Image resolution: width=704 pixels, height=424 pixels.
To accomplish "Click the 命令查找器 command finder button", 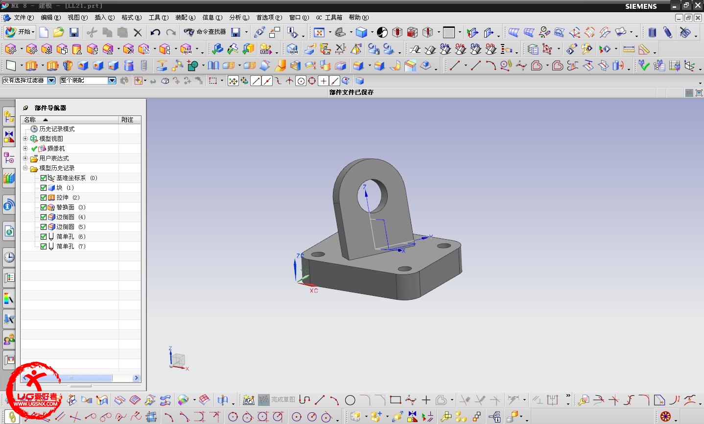I will [205, 32].
